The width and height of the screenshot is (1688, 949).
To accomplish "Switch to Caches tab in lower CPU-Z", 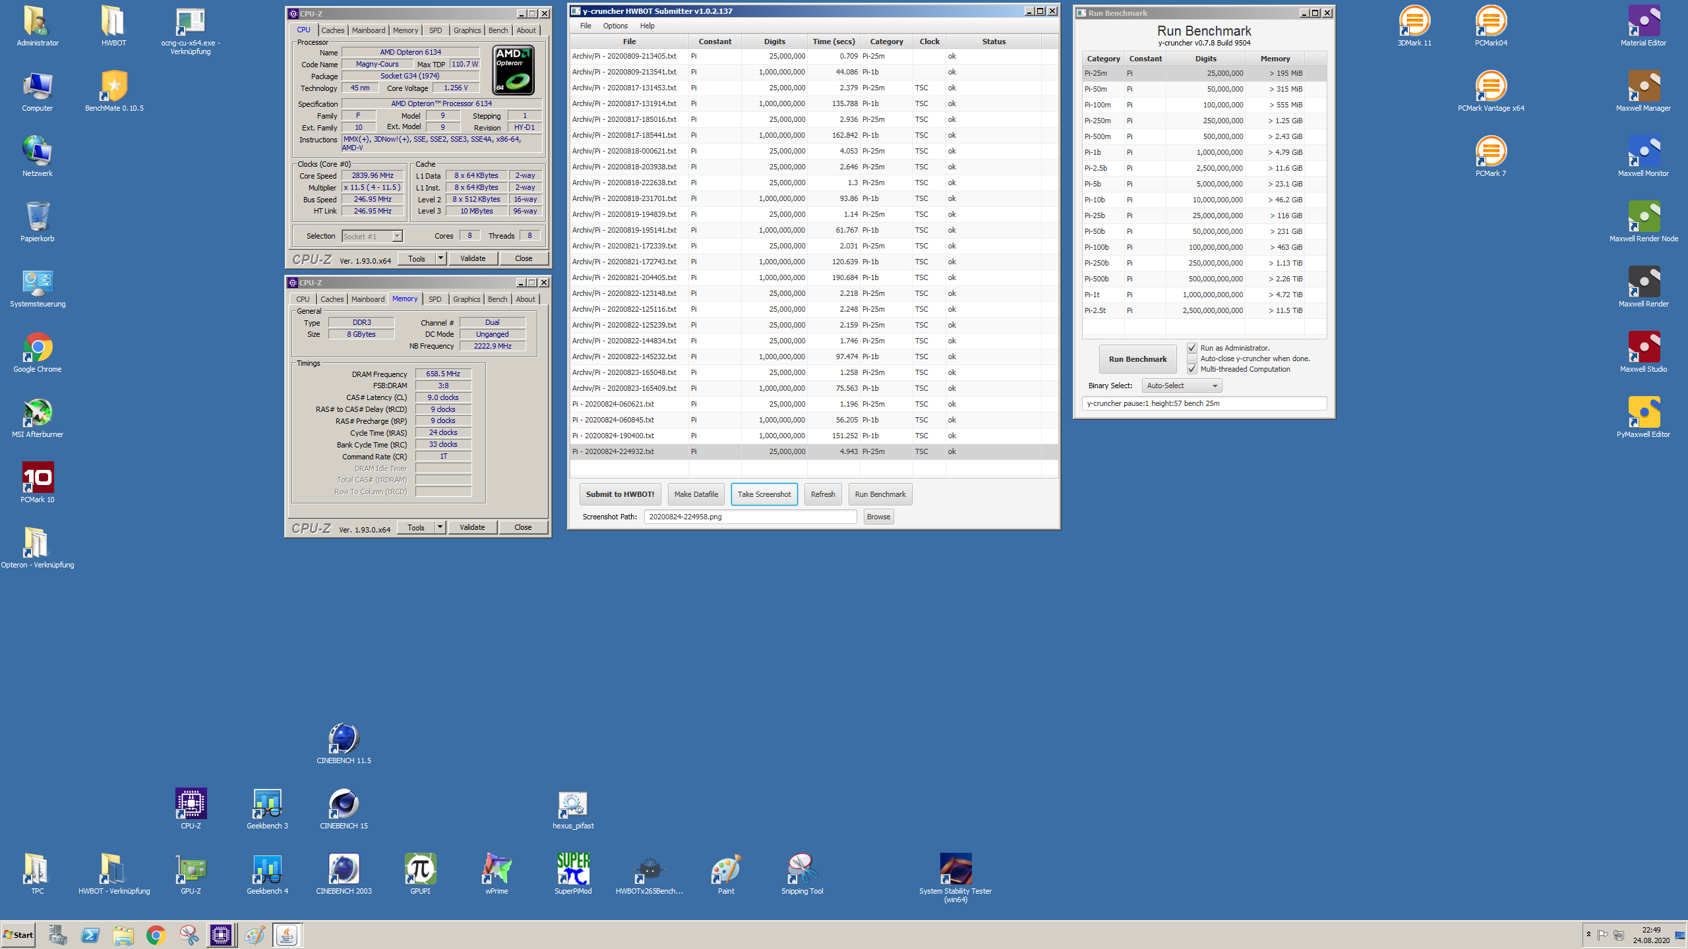I will point(332,299).
